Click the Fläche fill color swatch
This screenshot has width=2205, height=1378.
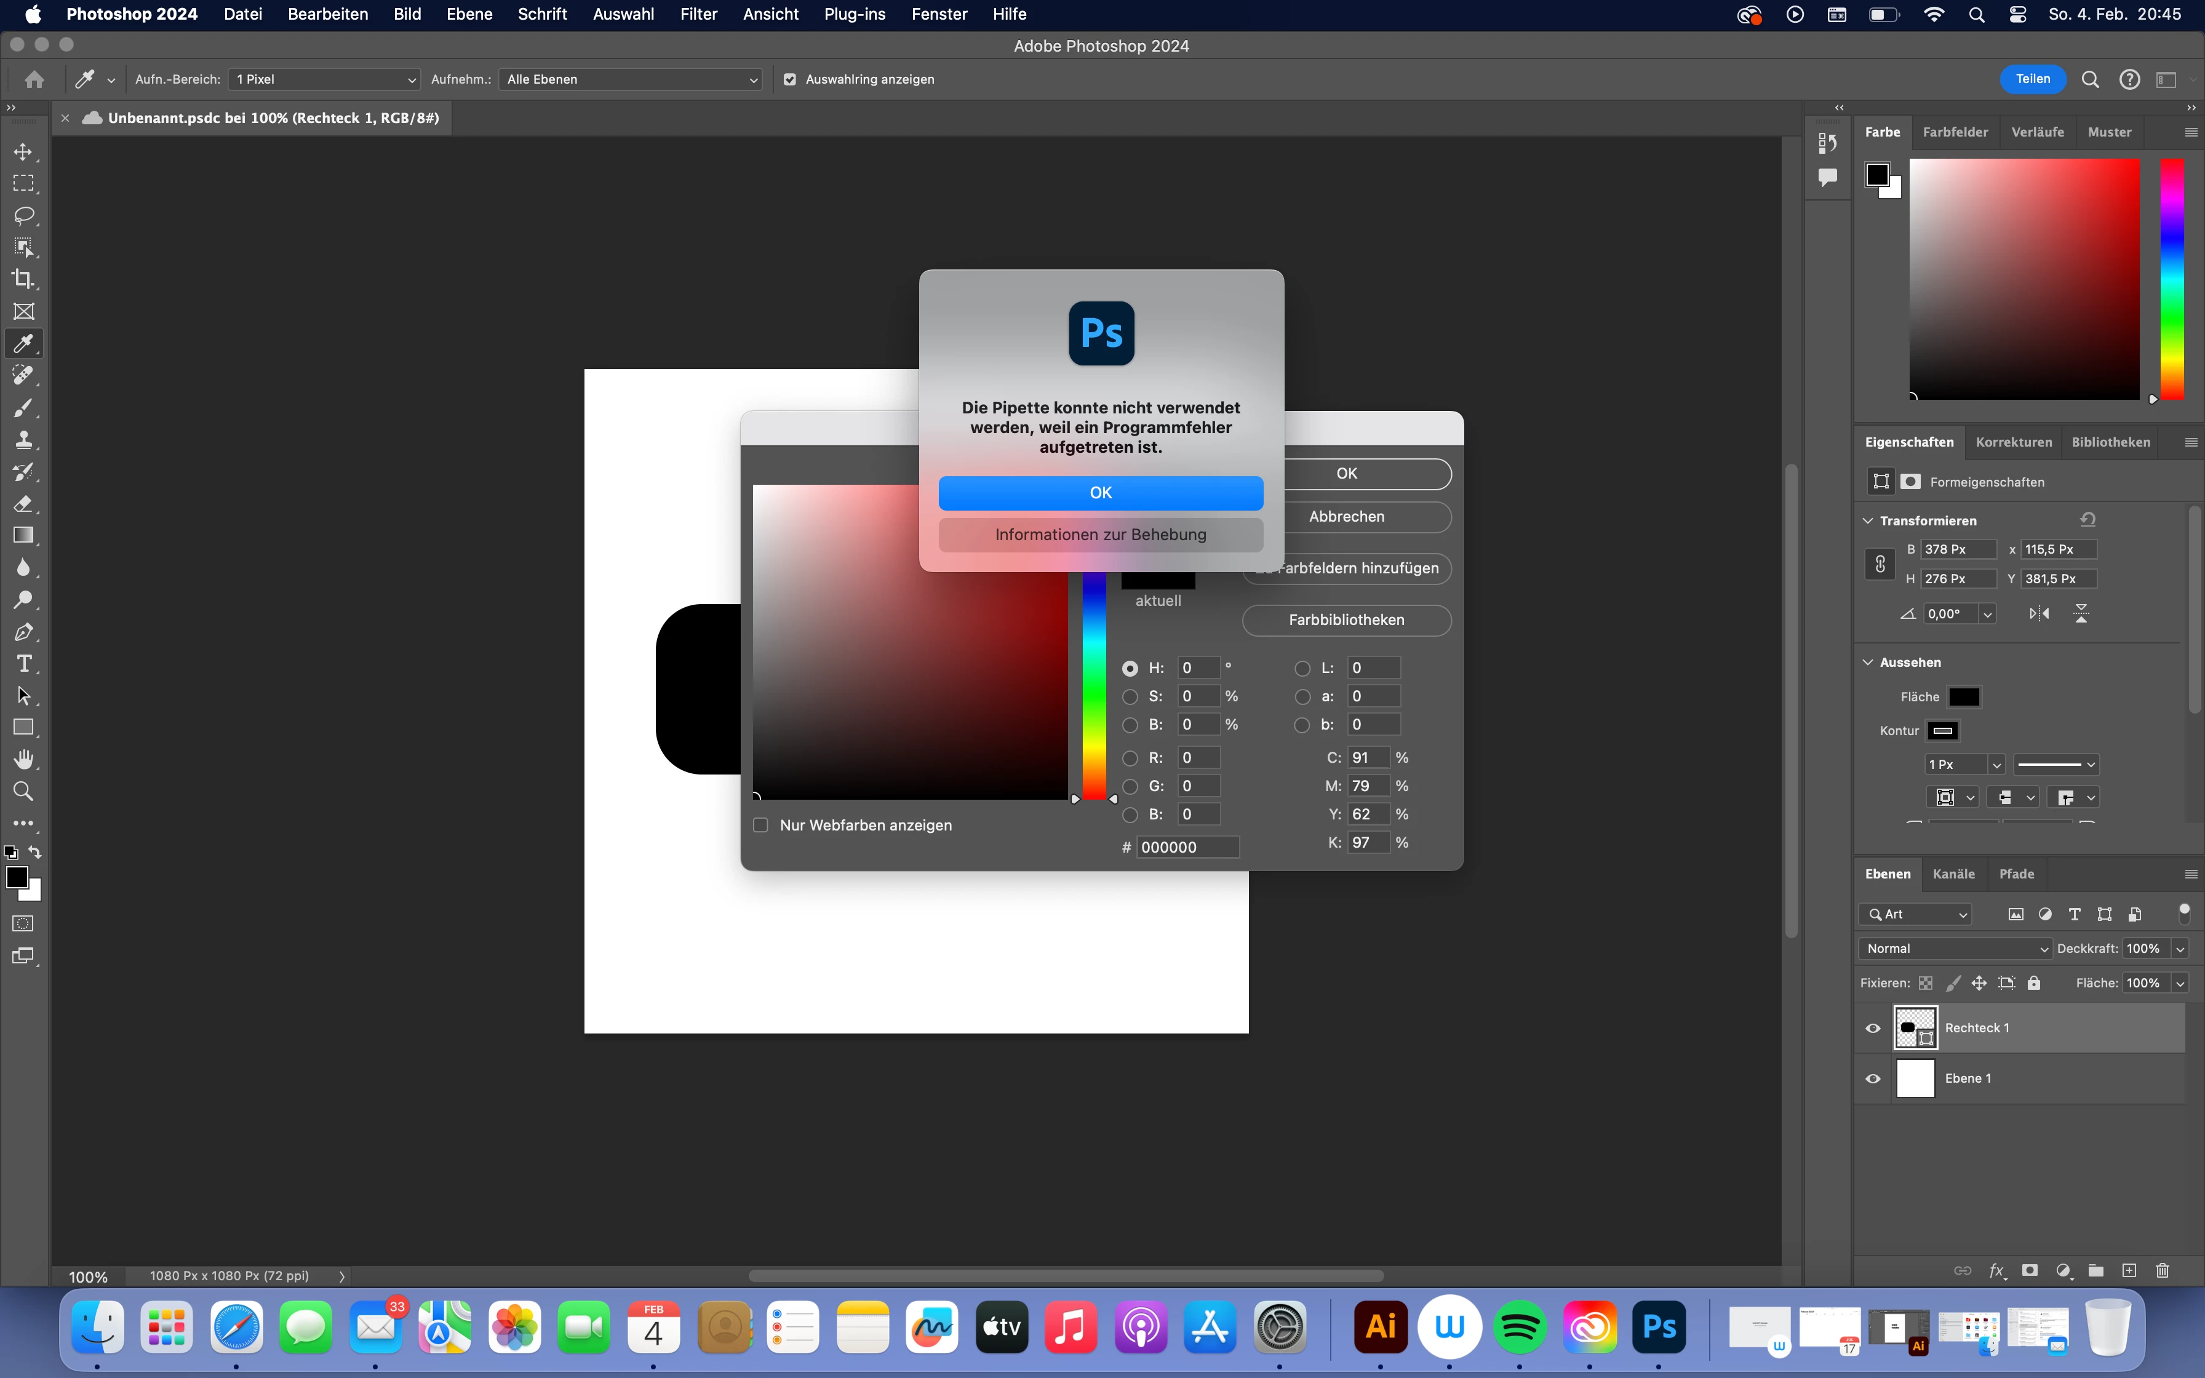click(1964, 697)
